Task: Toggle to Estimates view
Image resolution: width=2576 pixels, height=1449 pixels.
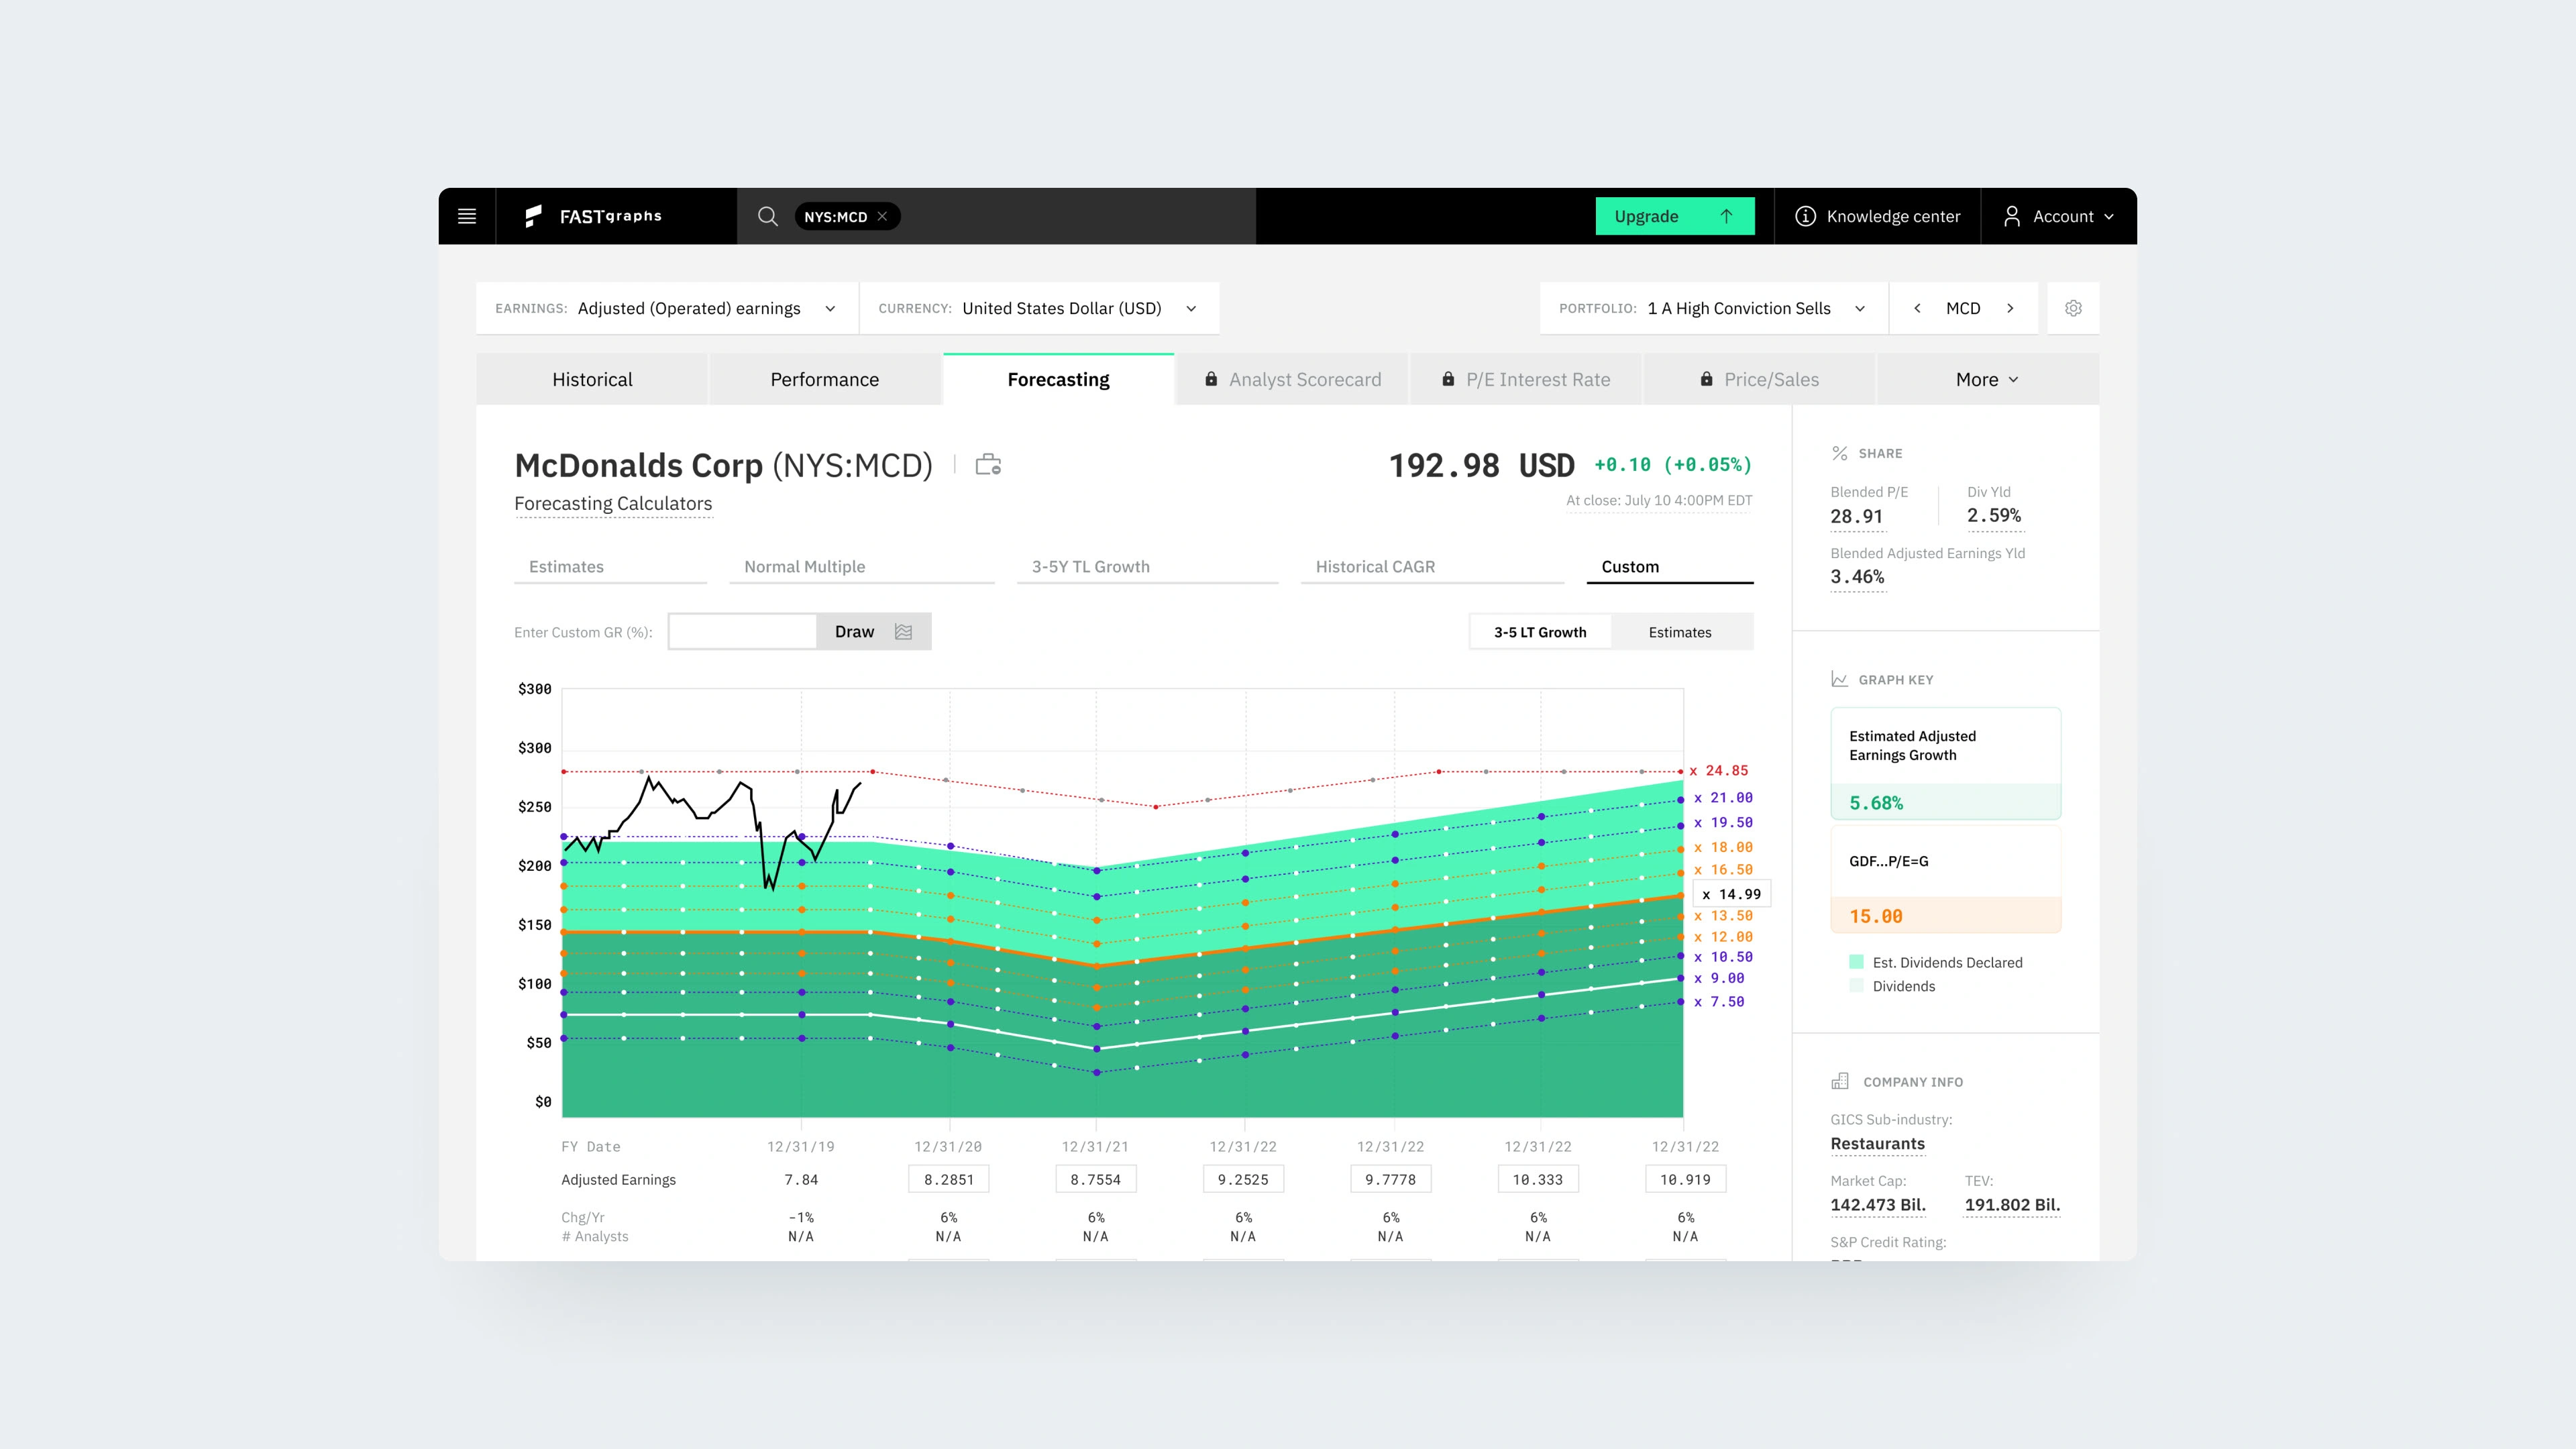Action: click(1680, 632)
